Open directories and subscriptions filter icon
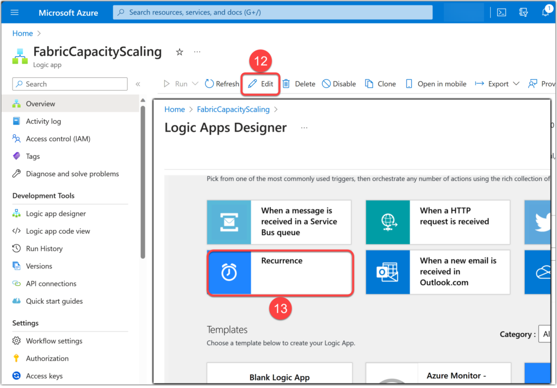This screenshot has height=388, width=557. 523,12
